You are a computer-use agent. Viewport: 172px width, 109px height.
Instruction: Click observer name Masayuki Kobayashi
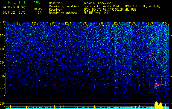tap(98, 3)
